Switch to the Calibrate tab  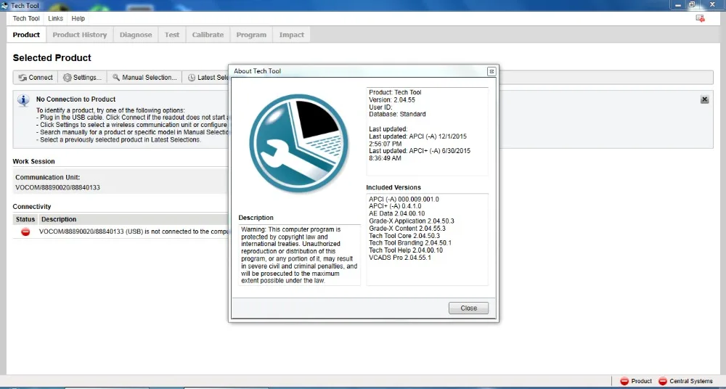[208, 35]
